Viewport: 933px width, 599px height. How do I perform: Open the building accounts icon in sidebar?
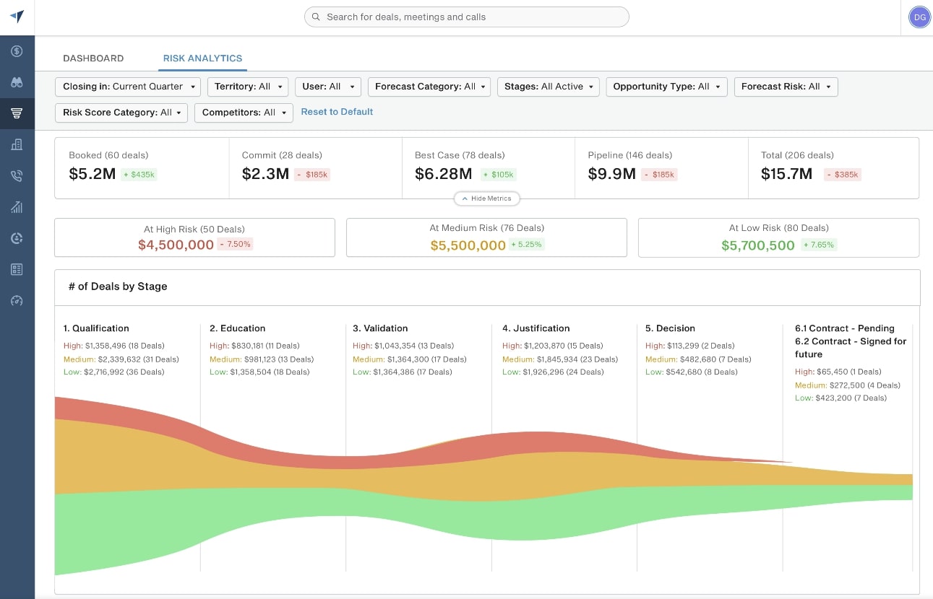17,144
